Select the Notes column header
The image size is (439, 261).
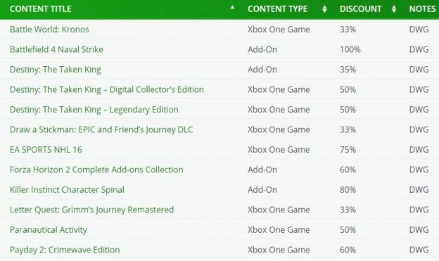click(422, 9)
